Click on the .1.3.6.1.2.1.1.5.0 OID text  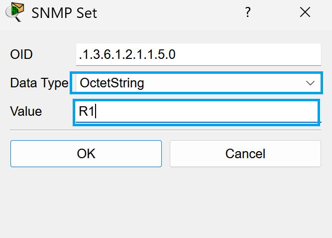pyautogui.click(x=127, y=54)
